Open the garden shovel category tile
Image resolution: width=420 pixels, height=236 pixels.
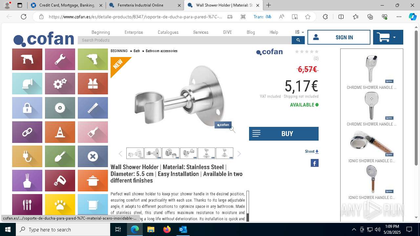60,156
